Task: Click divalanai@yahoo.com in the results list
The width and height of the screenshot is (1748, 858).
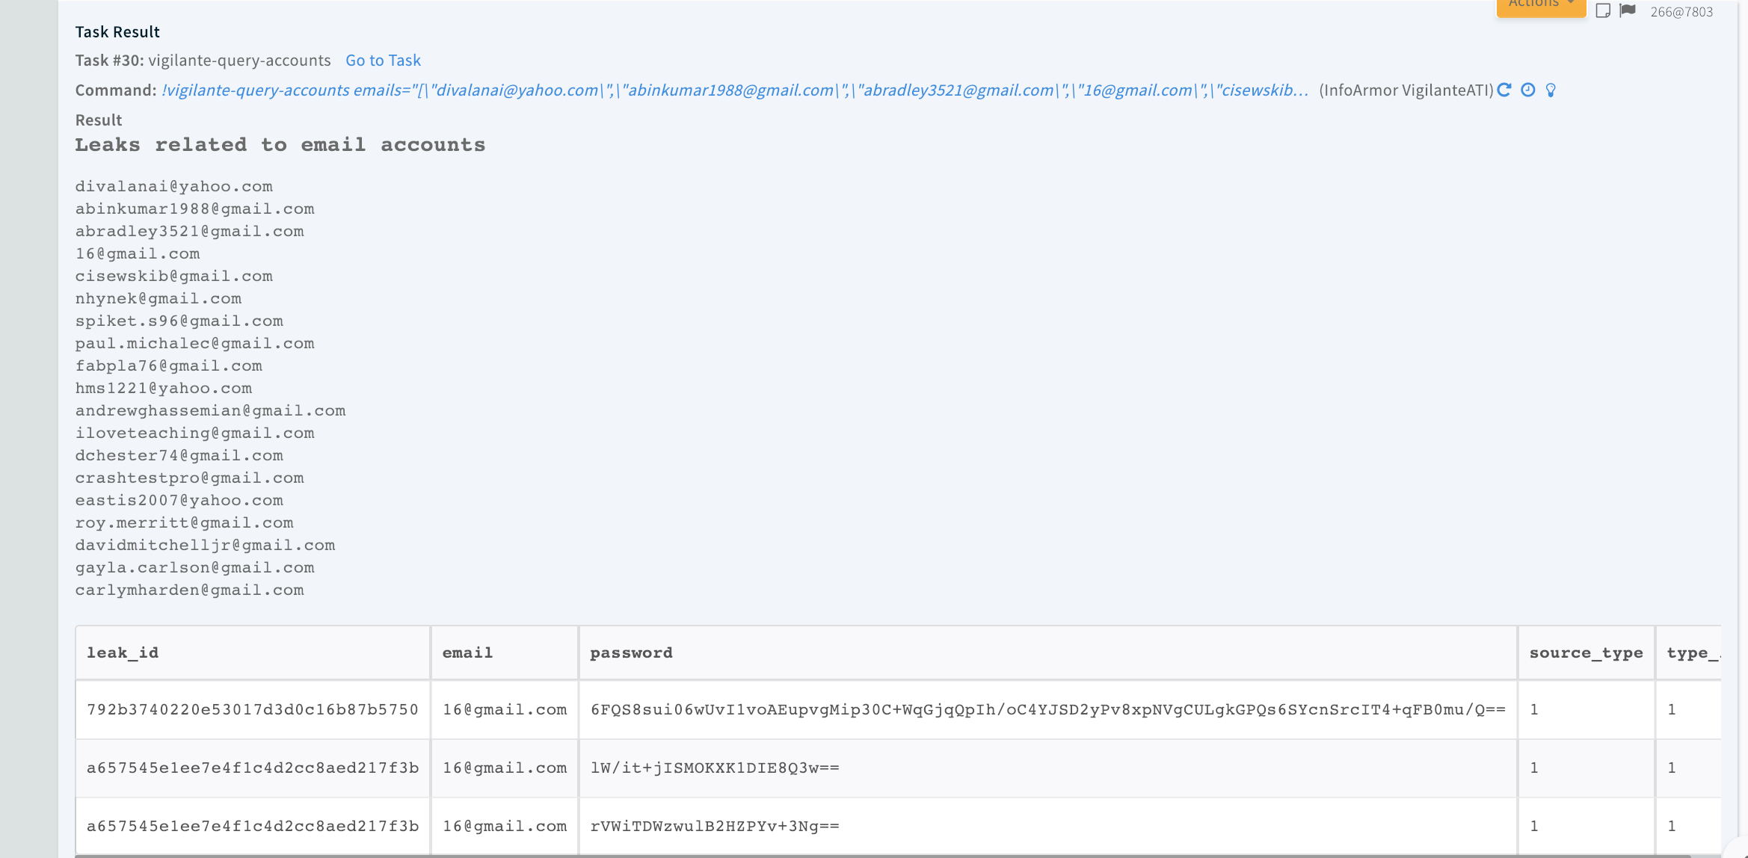Action: (173, 186)
